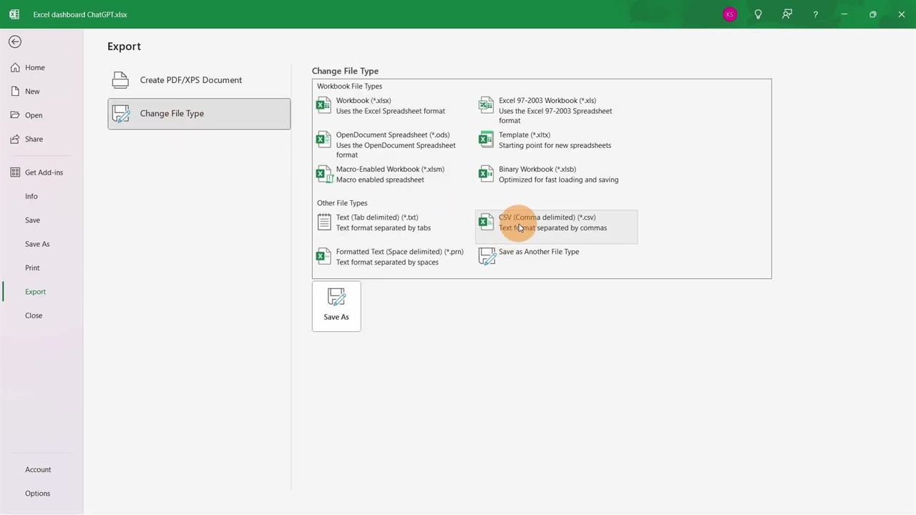Click the Workbook File Types heading
Viewport: 916px width, 515px height.
tap(350, 87)
